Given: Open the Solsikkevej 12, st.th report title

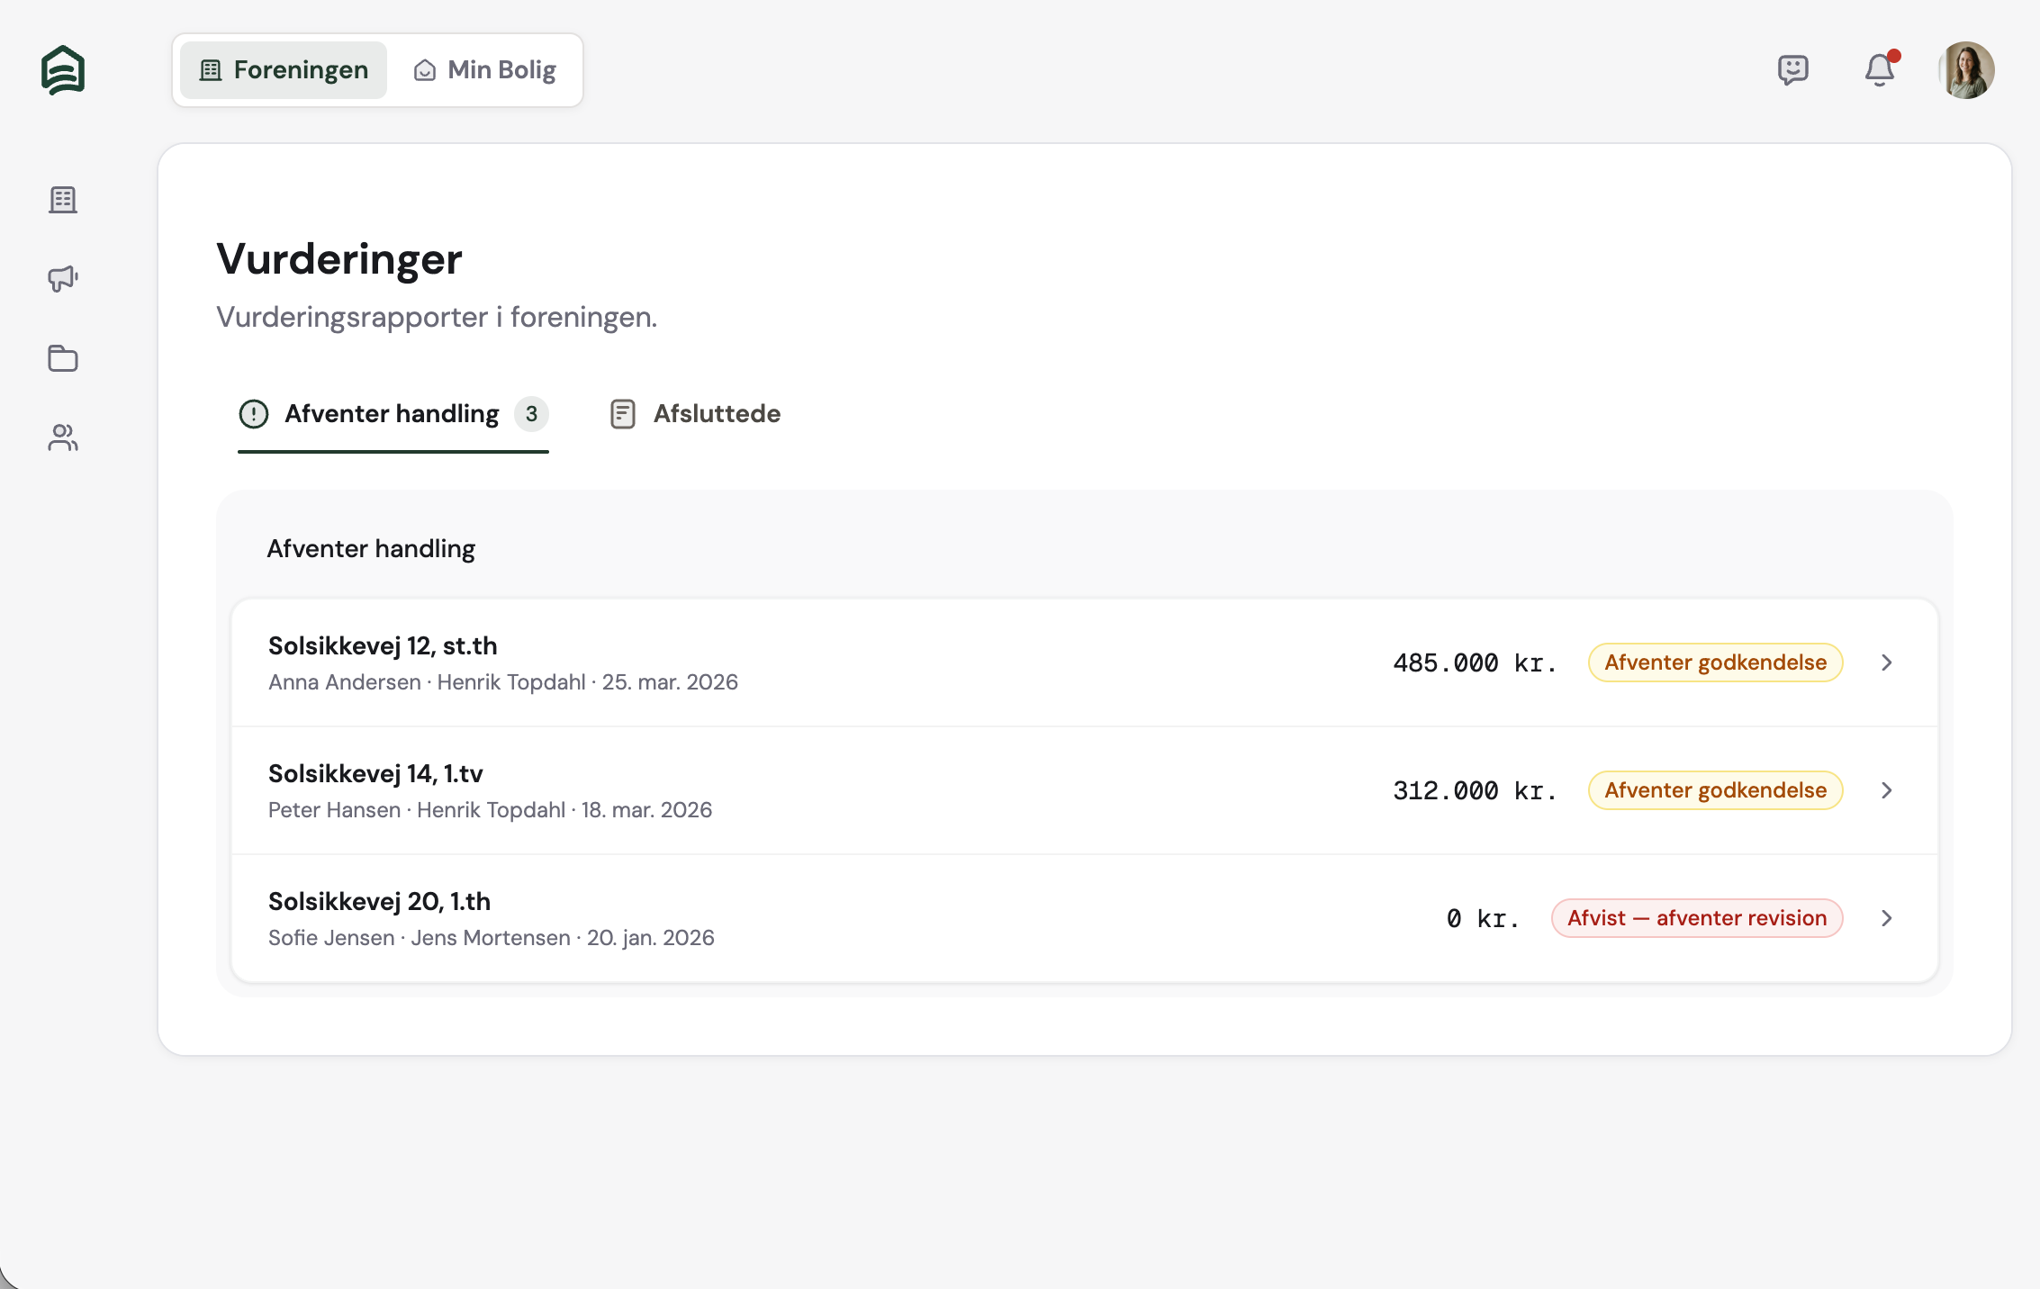Looking at the screenshot, I should coord(383,646).
